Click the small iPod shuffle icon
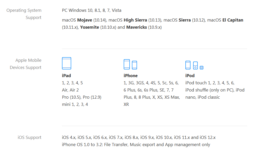Screen dimensions: 253x153 click(x=202, y=67)
